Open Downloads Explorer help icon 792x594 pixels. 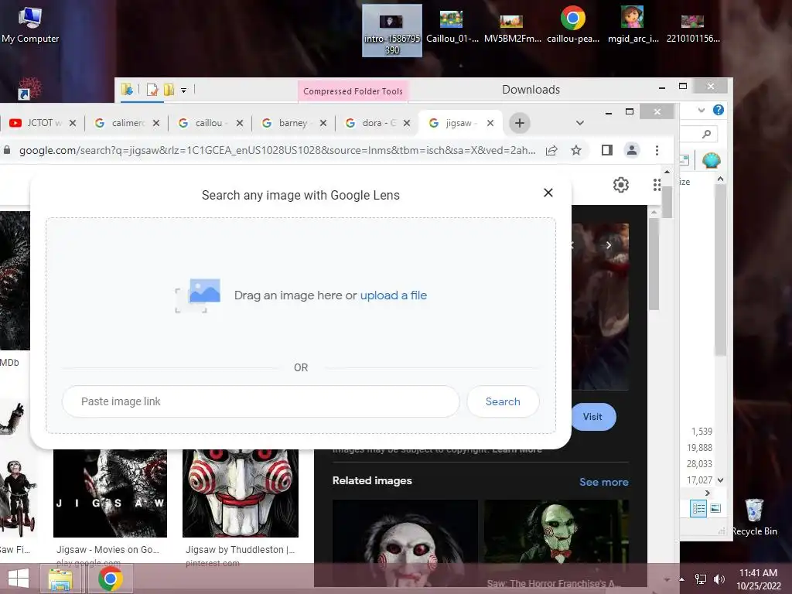pyautogui.click(x=719, y=110)
